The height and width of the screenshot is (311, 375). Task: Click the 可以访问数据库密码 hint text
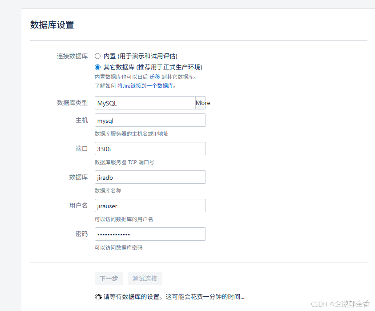[x=119, y=248]
